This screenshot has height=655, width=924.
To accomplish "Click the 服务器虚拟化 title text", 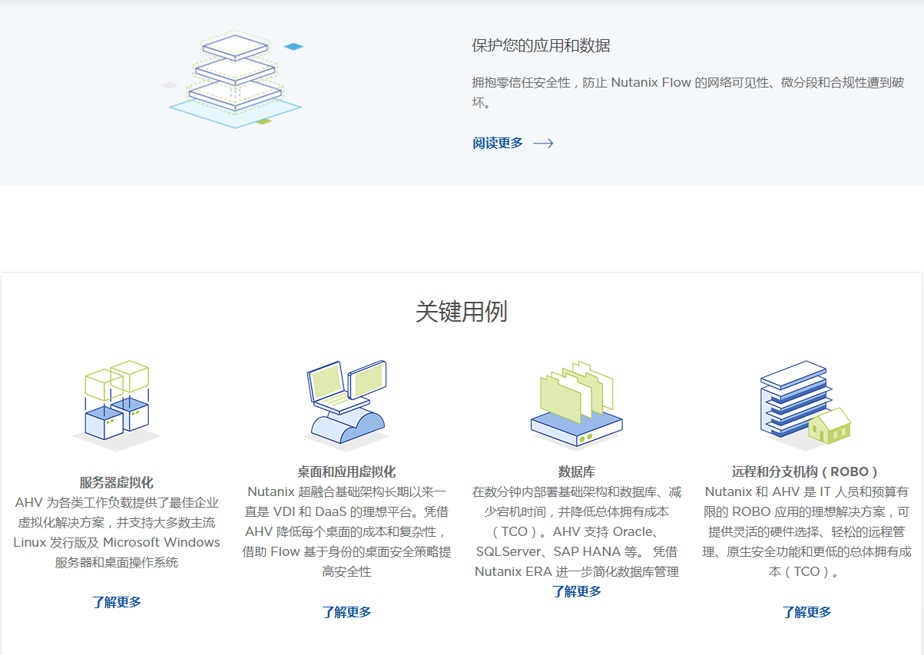I will point(116,483).
